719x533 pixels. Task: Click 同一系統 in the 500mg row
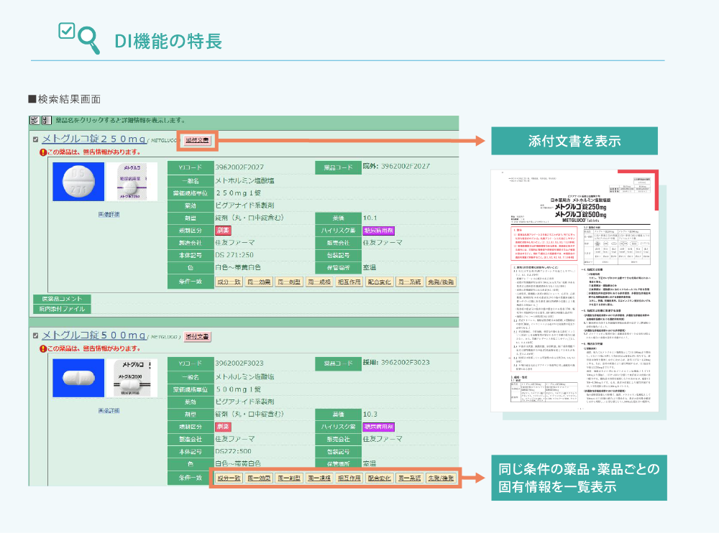click(410, 478)
